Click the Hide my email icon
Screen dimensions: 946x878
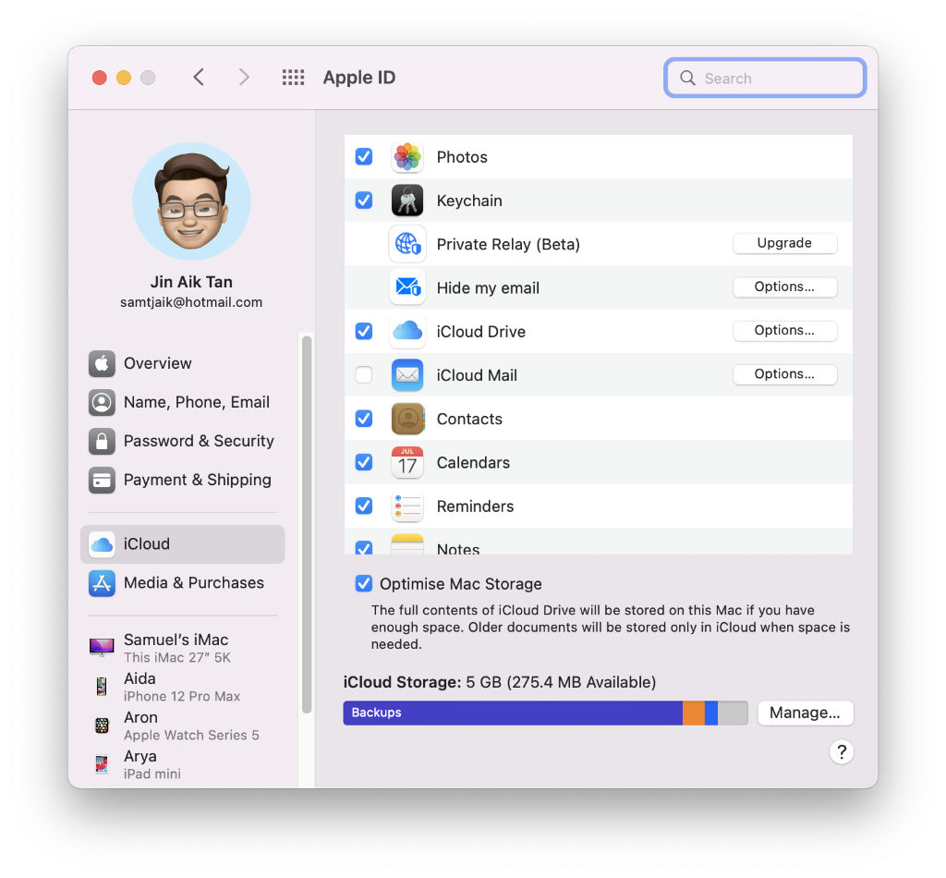(x=407, y=287)
